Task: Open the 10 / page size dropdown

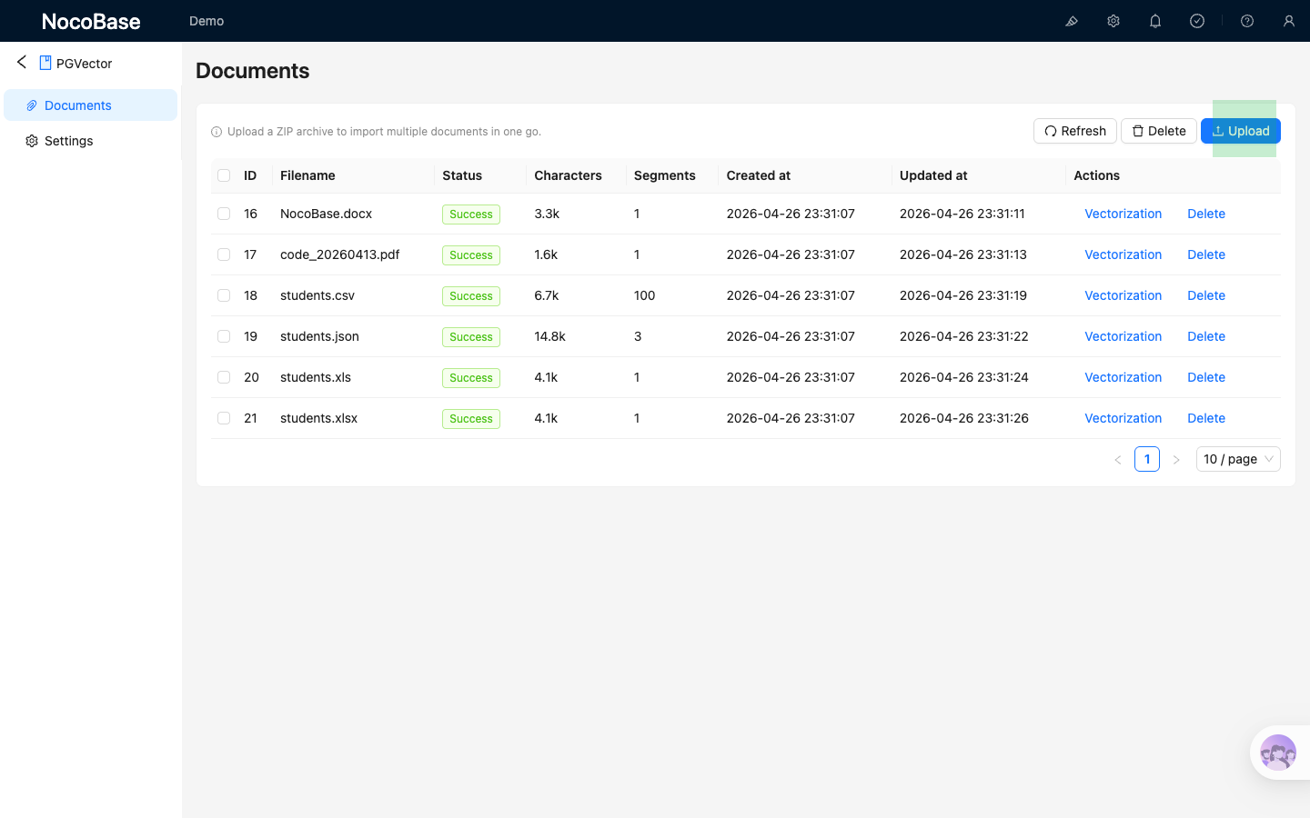Action: pos(1237,459)
